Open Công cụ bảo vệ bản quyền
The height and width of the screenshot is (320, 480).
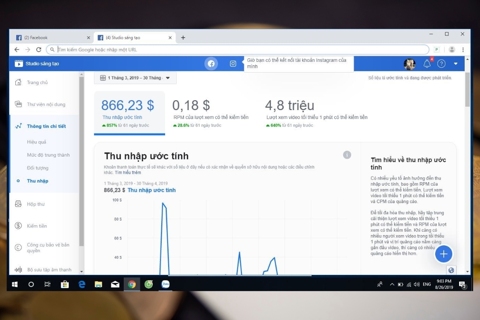48,248
